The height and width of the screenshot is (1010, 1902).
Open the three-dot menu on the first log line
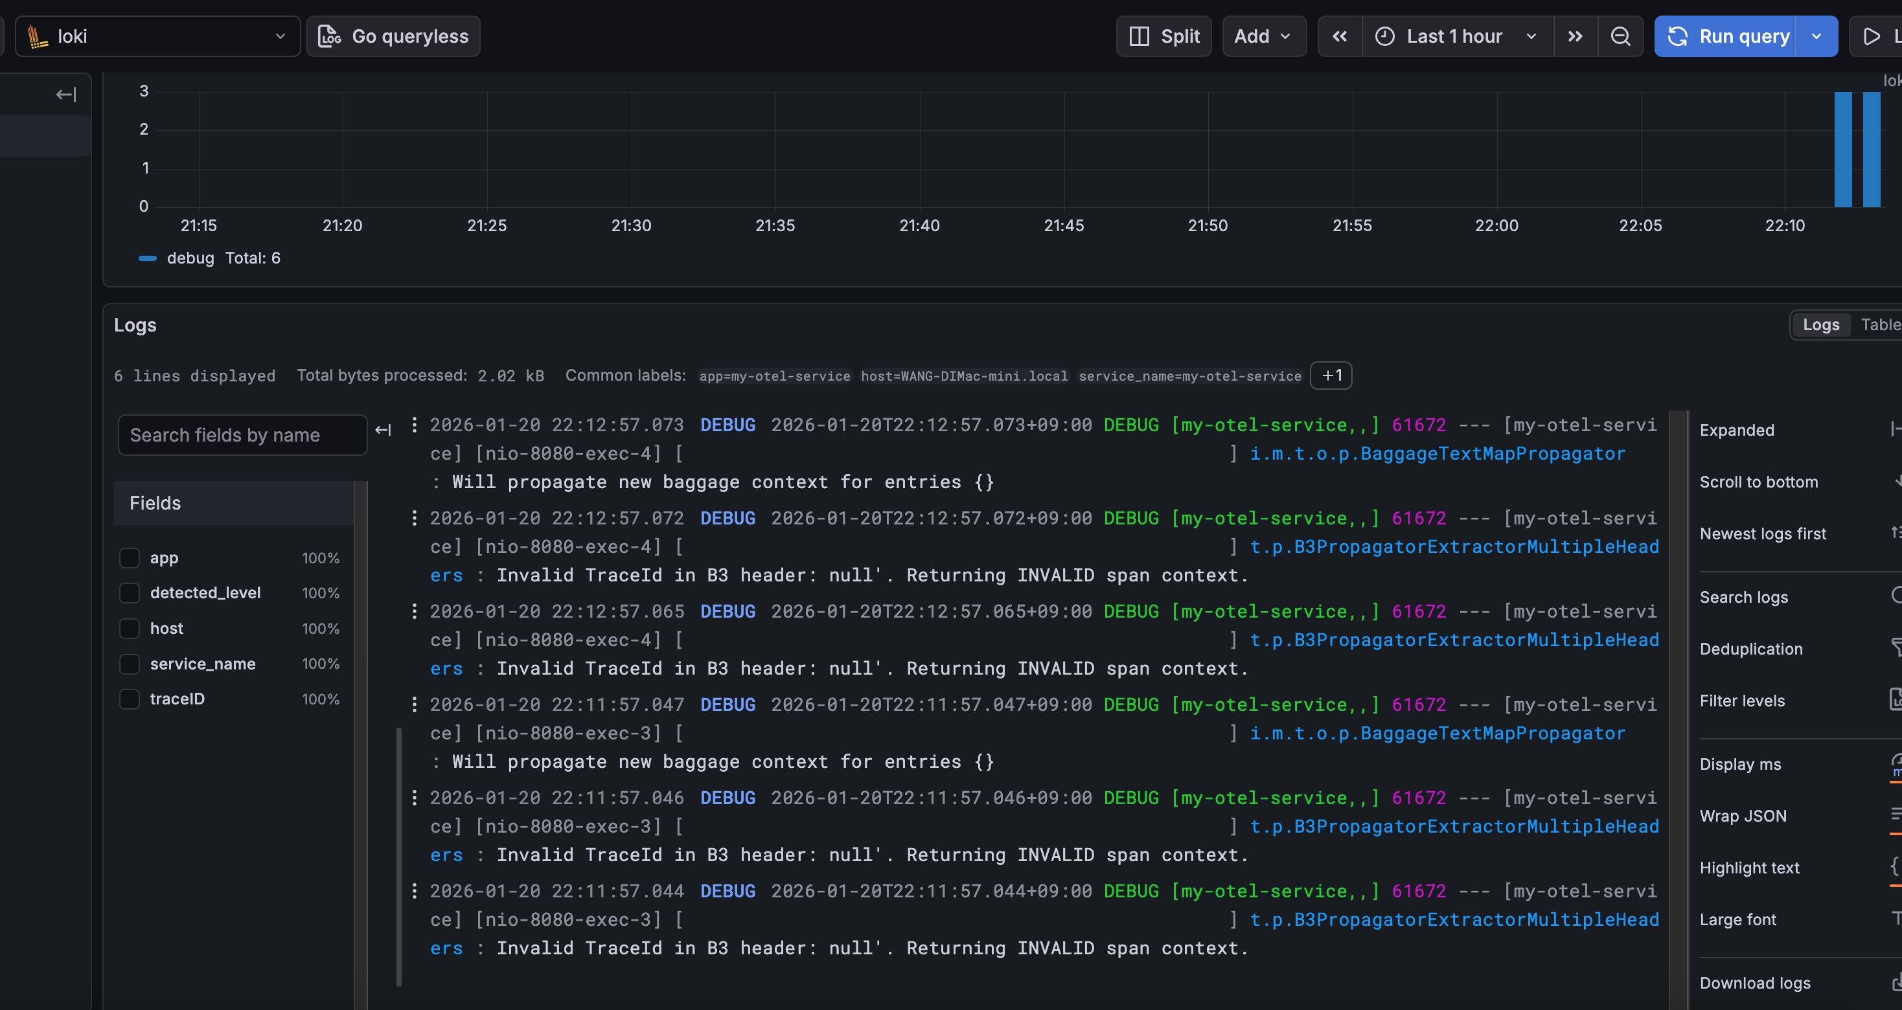pyautogui.click(x=414, y=425)
